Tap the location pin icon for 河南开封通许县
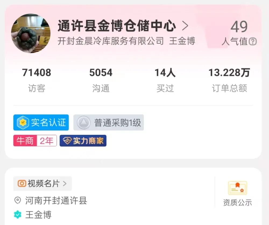Screen dimensions: 269x225 pyautogui.click(x=18, y=200)
